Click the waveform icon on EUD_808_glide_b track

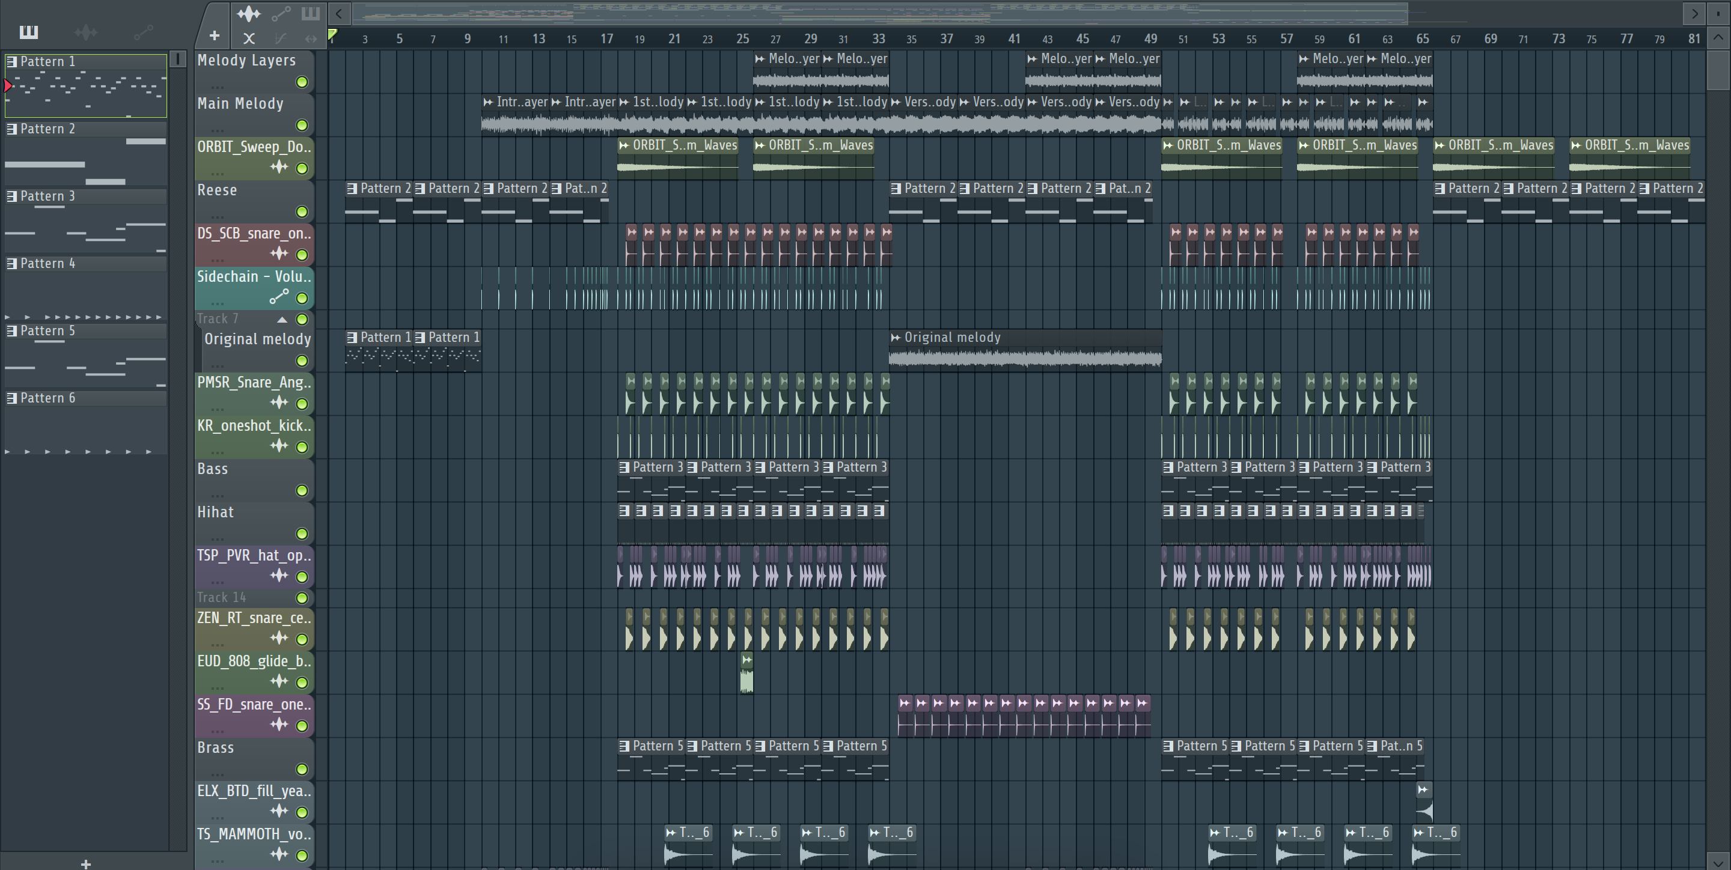(279, 681)
